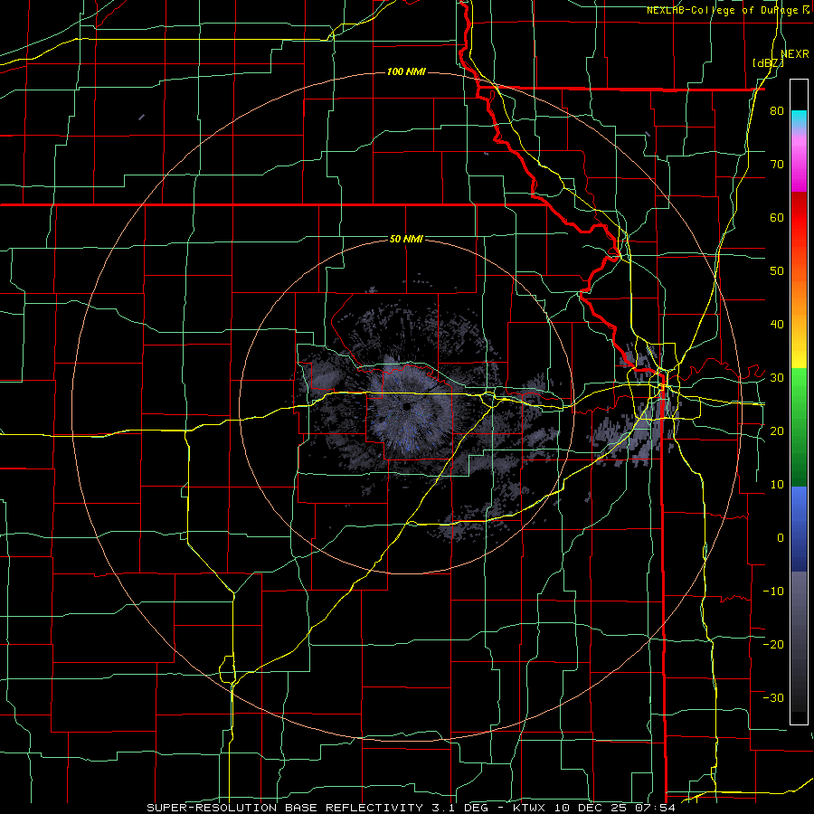Click the 60 value on the dBZ scale

coord(777,217)
